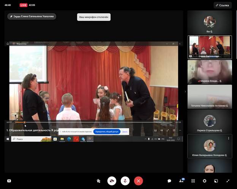
Task: Unpin the Экран Елена Евгеньевна screen label
Action: [x=32, y=16]
